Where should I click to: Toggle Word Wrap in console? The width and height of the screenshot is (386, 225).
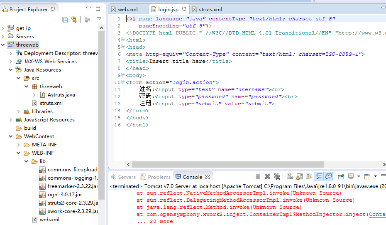309,176
